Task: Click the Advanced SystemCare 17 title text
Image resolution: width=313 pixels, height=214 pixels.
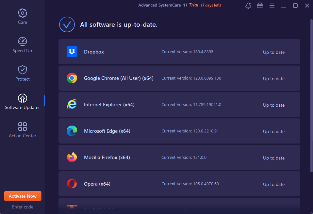Action: 163,5
